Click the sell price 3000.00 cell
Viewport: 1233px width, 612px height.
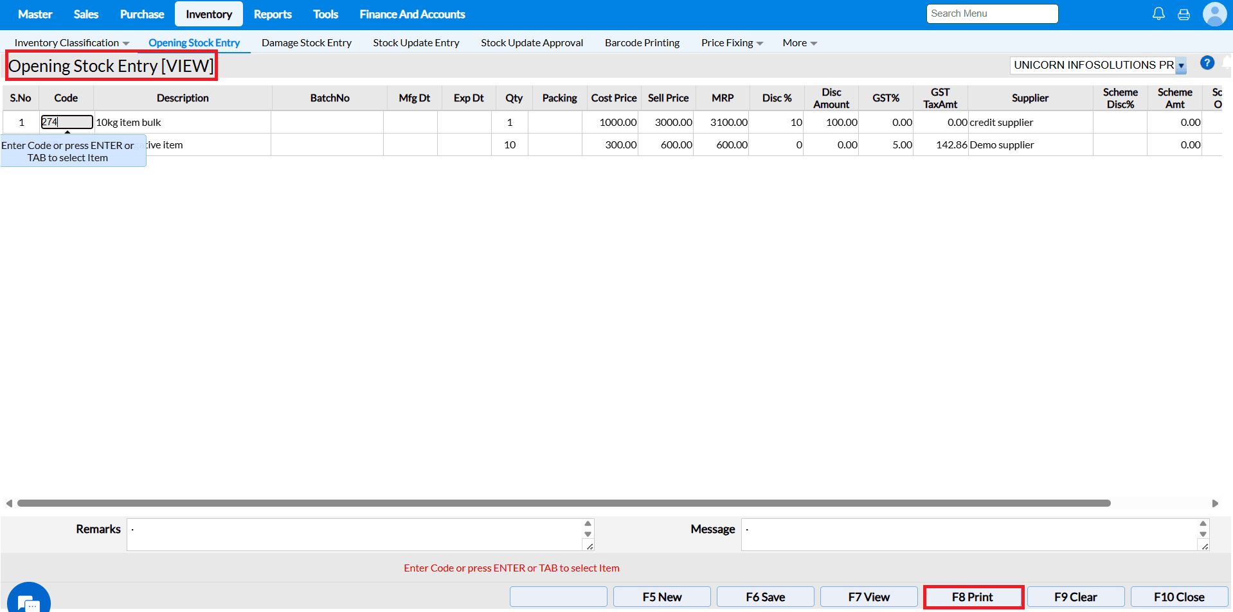(666, 122)
